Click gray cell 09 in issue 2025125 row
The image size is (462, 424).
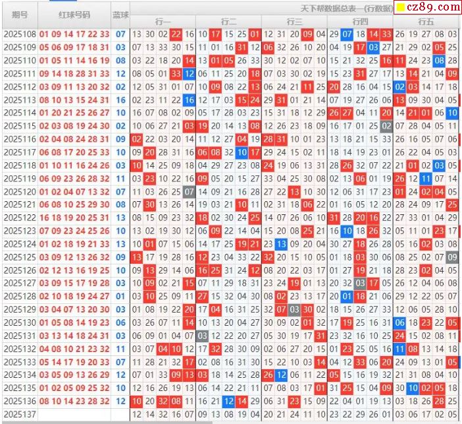pyautogui.click(x=452, y=257)
